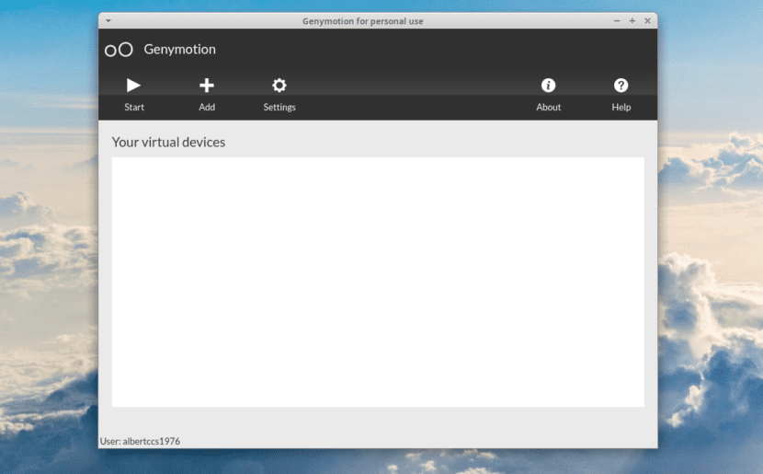Click the "Your virtual devices" heading
This screenshot has width=763, height=474.
168,143
